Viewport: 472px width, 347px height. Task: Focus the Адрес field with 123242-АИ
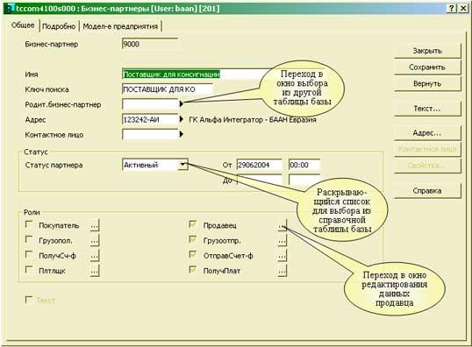click(151, 119)
